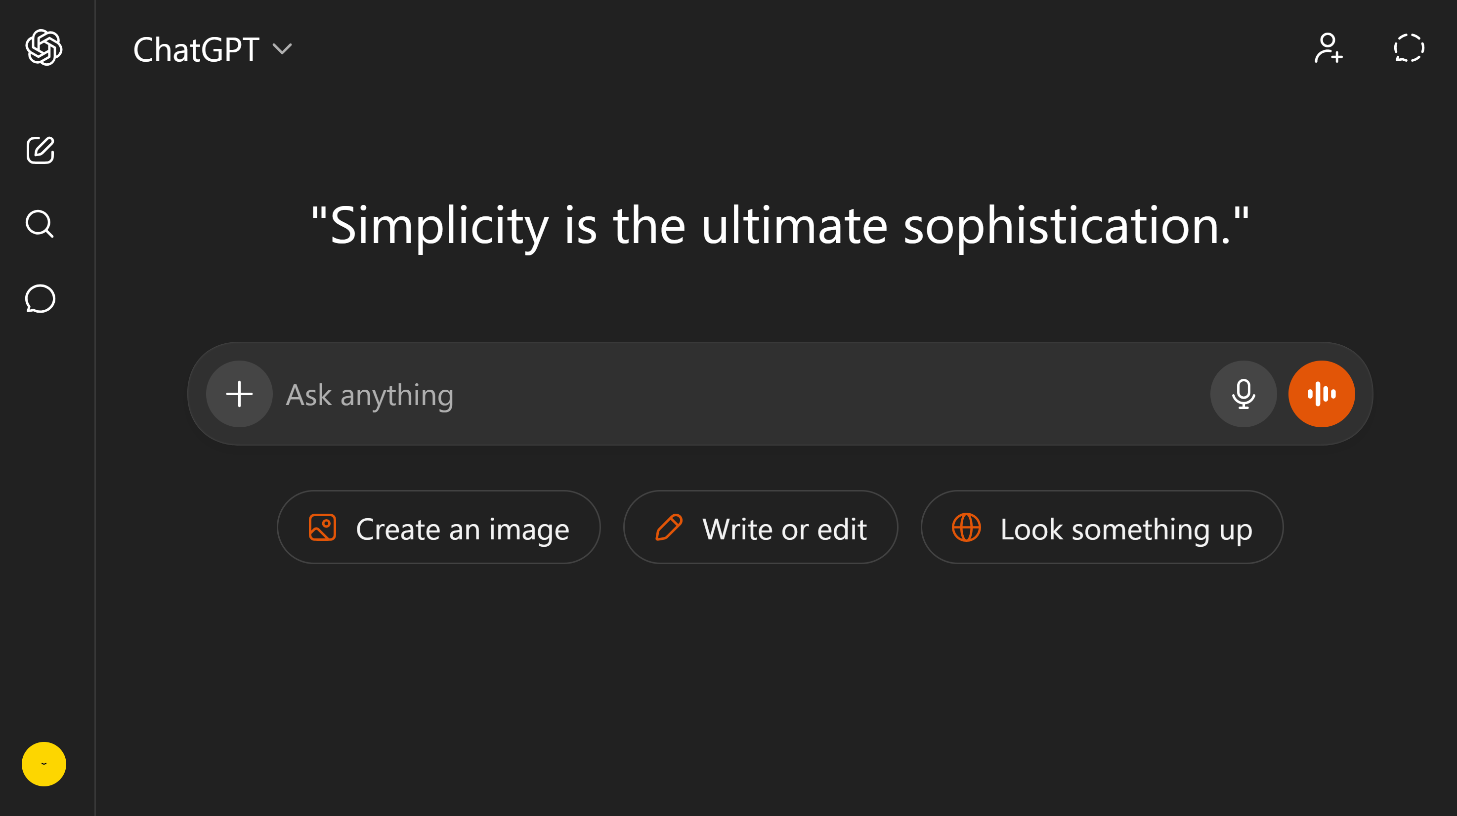Choose Look something up suggestion

pos(1102,527)
